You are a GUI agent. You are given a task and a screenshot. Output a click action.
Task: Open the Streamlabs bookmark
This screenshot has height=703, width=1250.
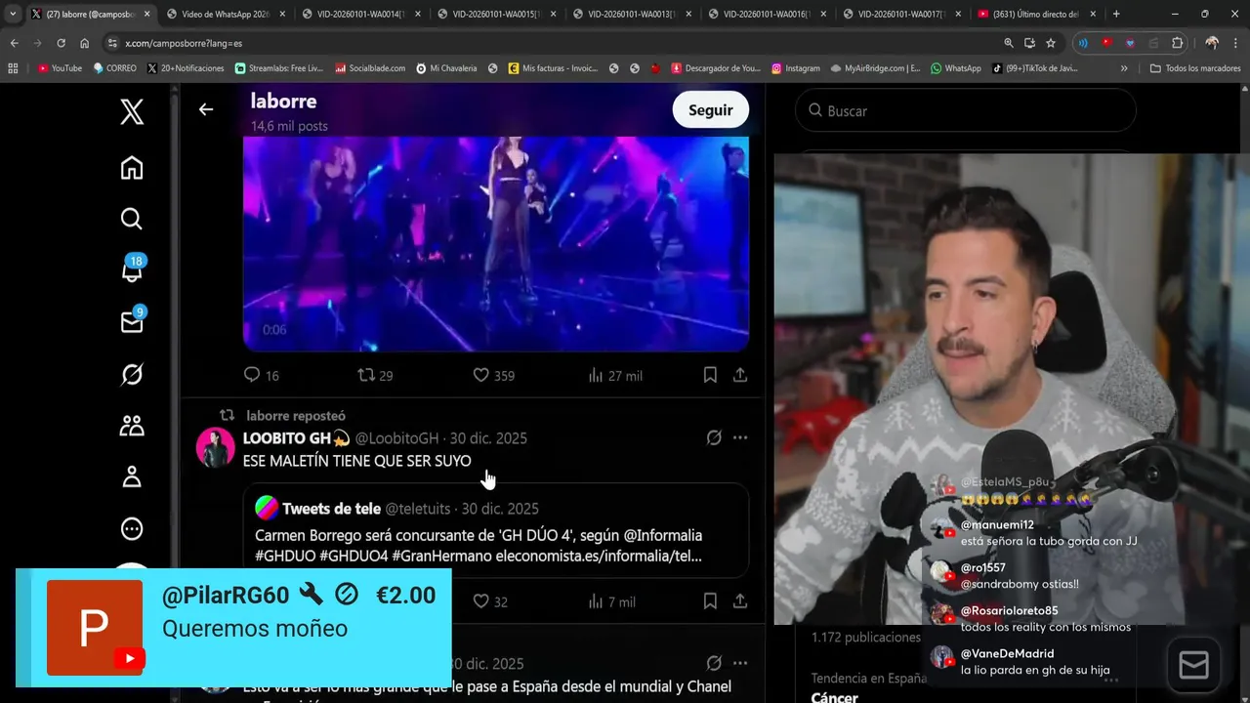[x=279, y=68]
